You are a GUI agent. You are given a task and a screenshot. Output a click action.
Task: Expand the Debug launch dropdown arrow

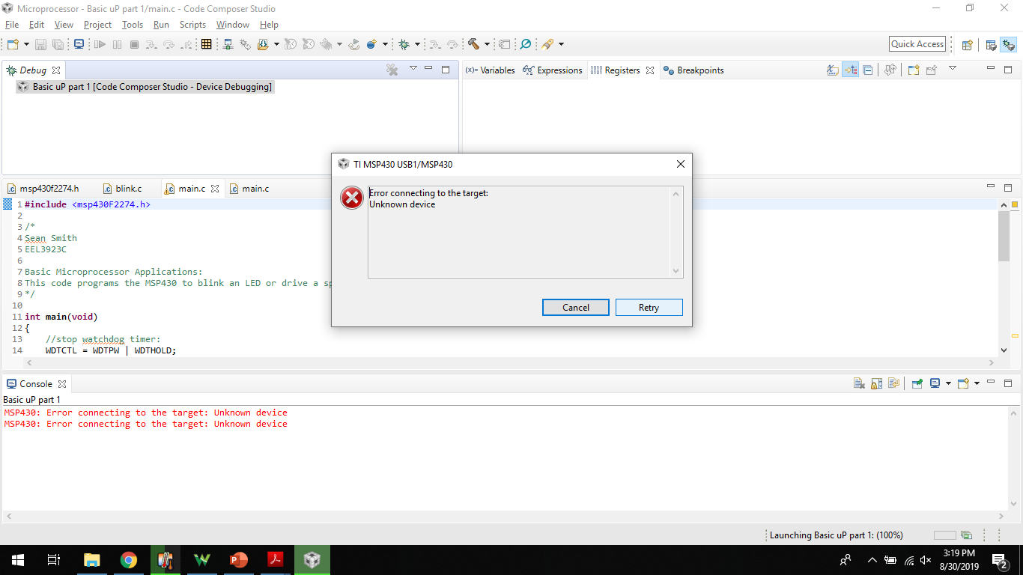click(417, 45)
